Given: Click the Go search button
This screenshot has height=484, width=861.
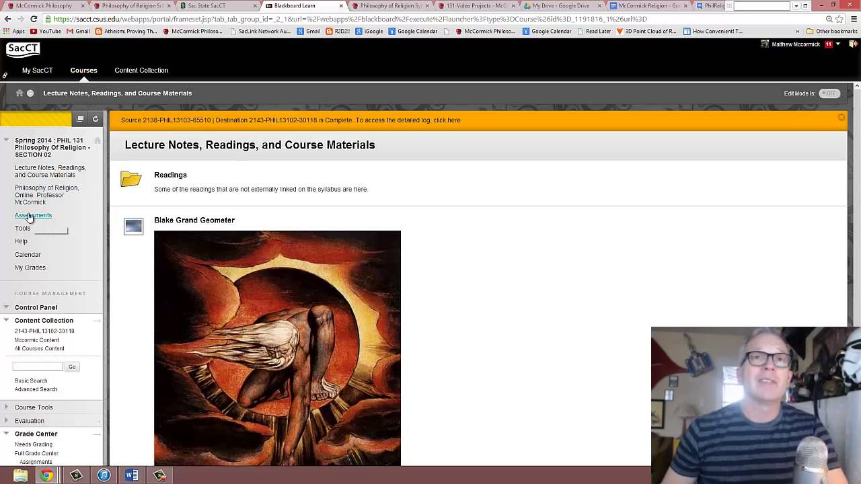Looking at the screenshot, I should 72,367.
